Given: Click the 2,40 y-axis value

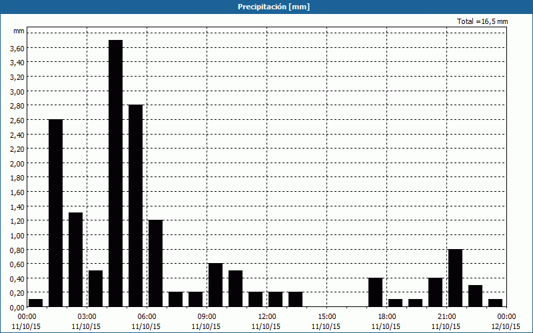Looking at the screenshot, I should (17, 135).
